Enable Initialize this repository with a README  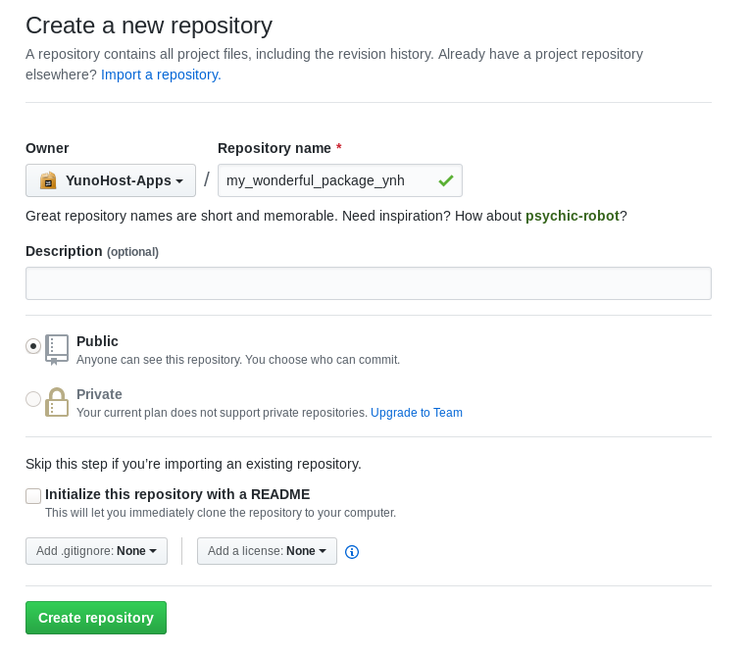[x=33, y=496]
